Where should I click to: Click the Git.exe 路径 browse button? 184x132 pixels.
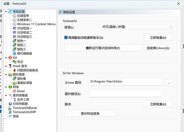[169, 82]
